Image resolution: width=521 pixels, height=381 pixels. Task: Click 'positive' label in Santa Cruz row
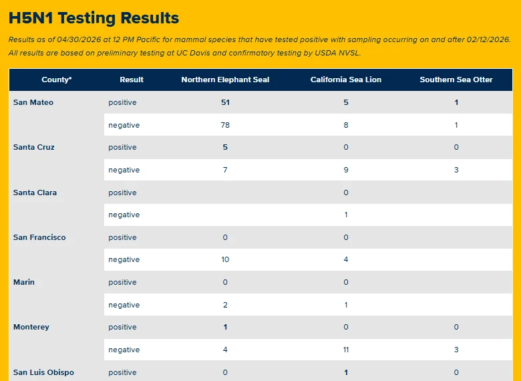pyautogui.click(x=122, y=147)
